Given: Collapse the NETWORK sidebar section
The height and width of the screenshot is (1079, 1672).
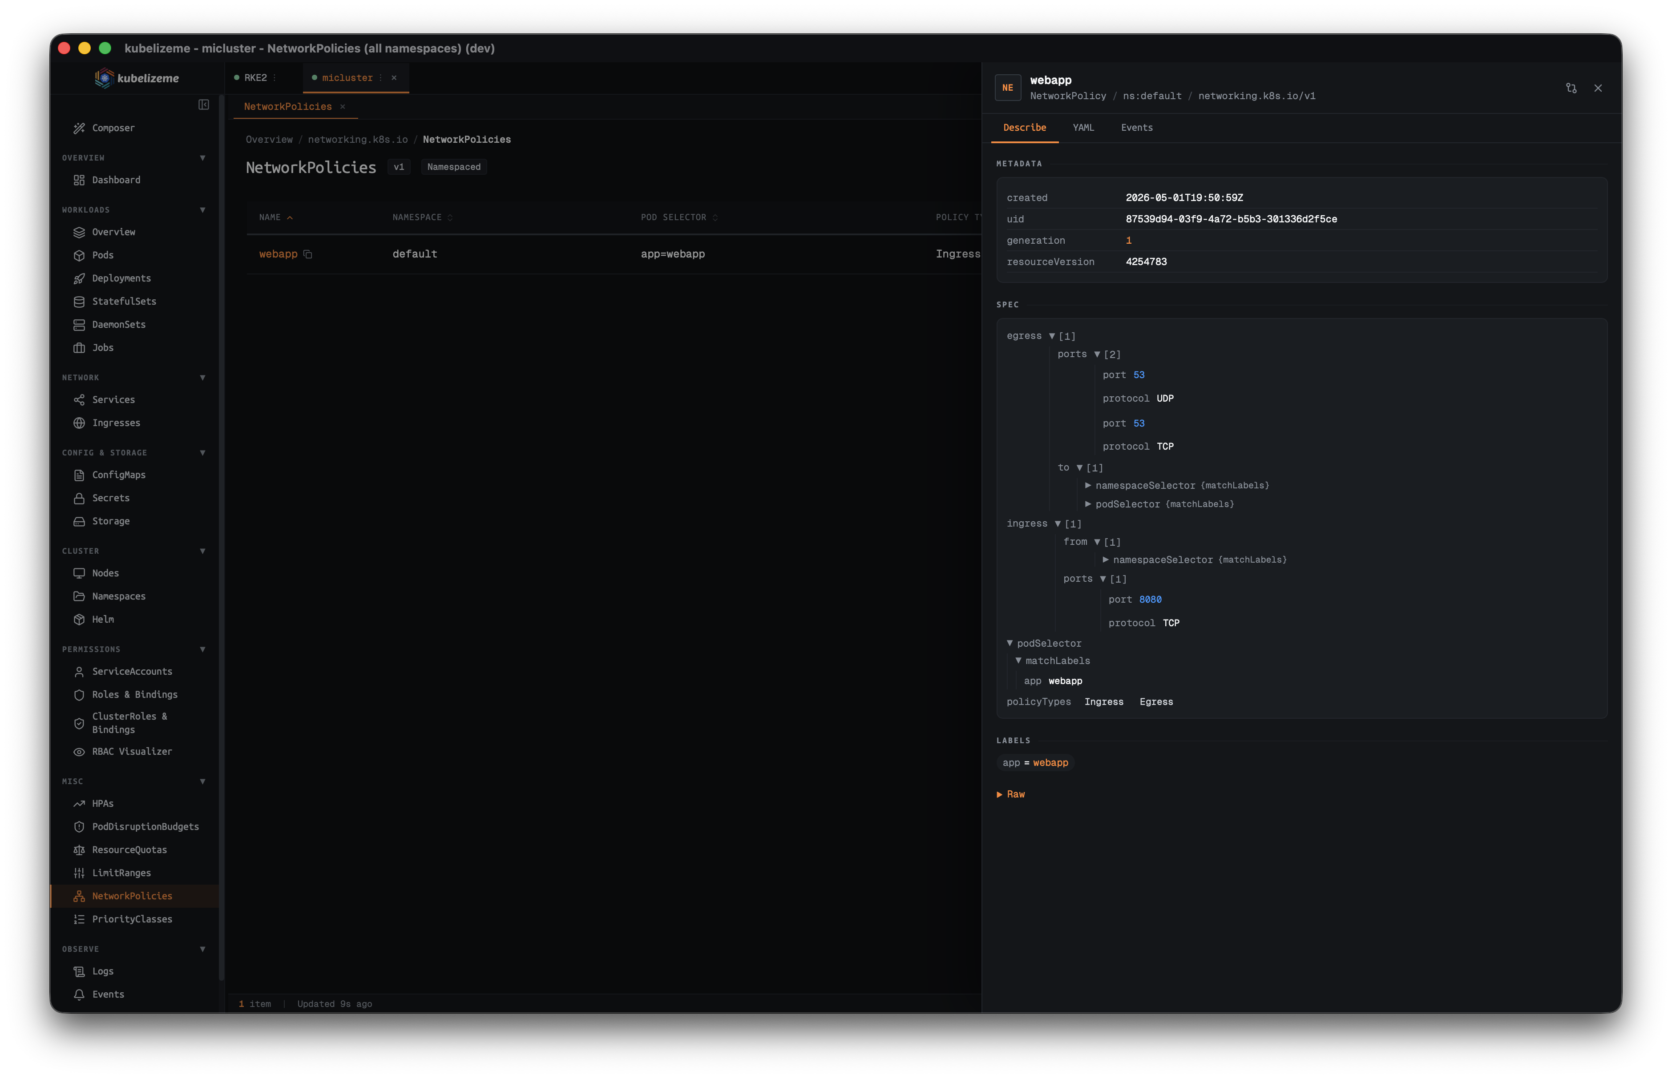Looking at the screenshot, I should pos(202,377).
